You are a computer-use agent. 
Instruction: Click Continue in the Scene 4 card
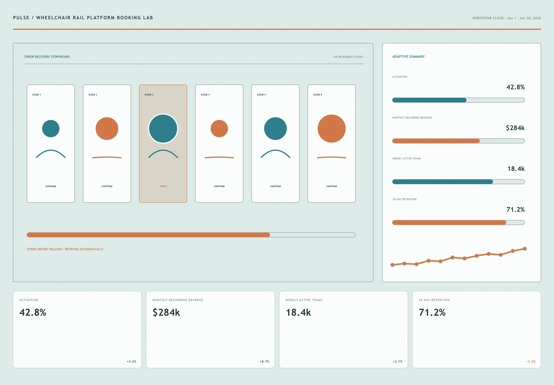[219, 186]
